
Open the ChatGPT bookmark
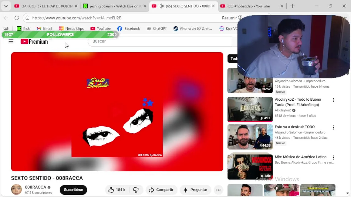point(157,28)
